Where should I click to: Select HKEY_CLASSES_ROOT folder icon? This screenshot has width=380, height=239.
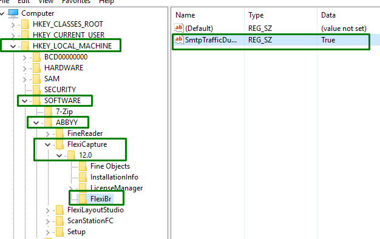coord(25,24)
